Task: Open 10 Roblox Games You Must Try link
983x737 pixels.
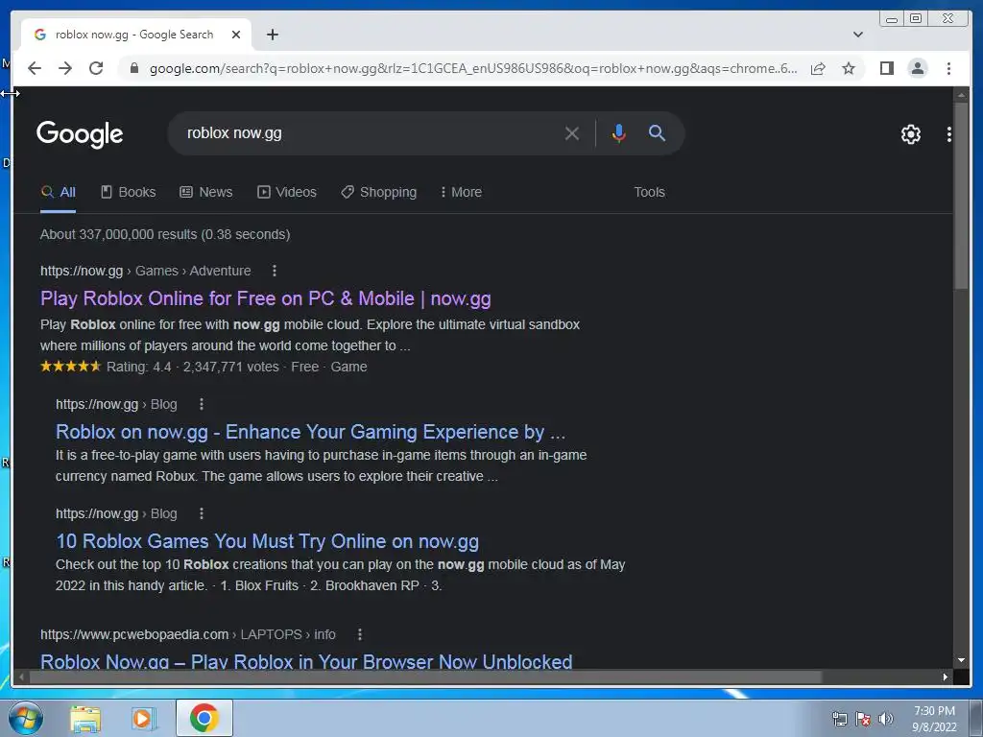Action: (x=267, y=541)
